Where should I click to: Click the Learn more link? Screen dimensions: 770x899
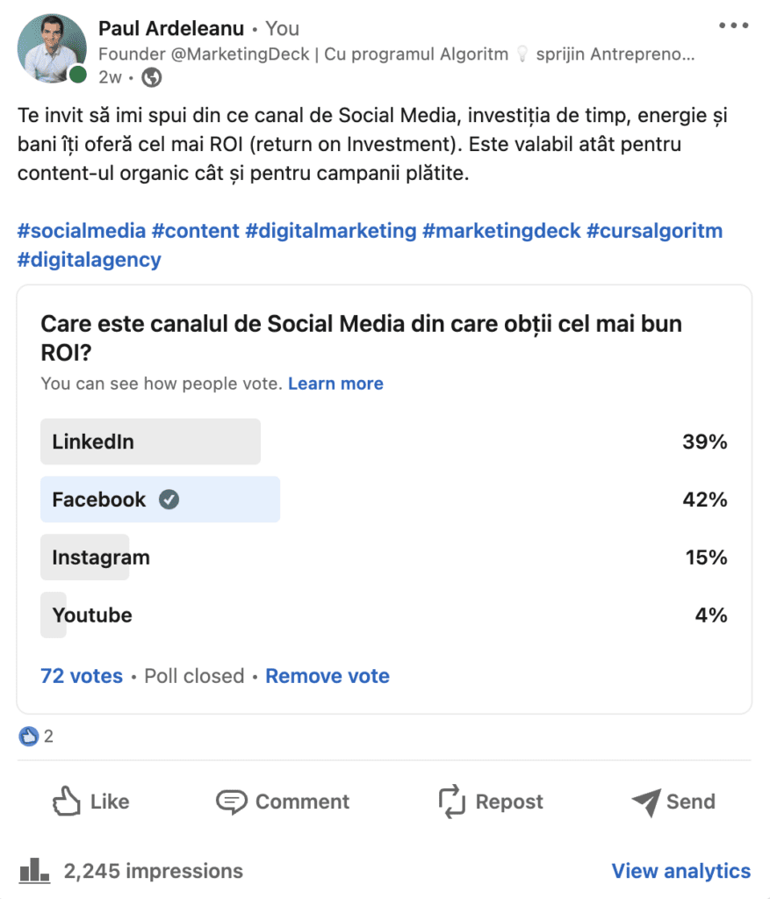coord(335,383)
